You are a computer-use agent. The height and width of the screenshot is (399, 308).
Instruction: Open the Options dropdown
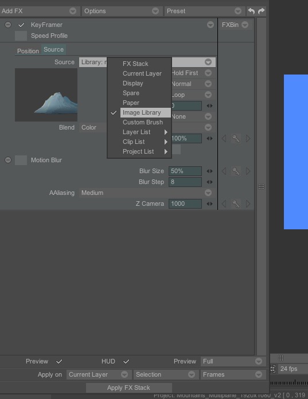122,11
